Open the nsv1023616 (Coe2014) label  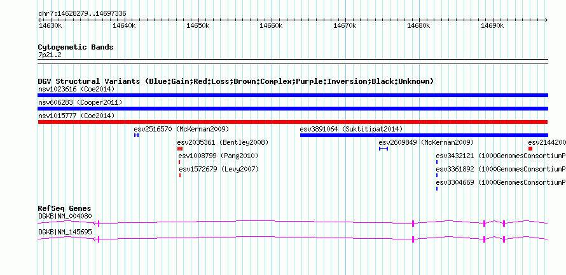click(x=76, y=89)
